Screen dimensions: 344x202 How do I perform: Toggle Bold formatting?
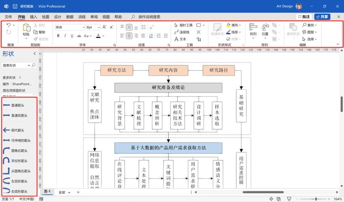tap(58, 36)
